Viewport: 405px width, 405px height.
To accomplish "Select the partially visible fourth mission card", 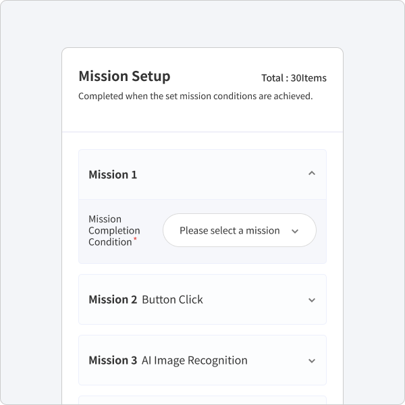I will 202,400.
